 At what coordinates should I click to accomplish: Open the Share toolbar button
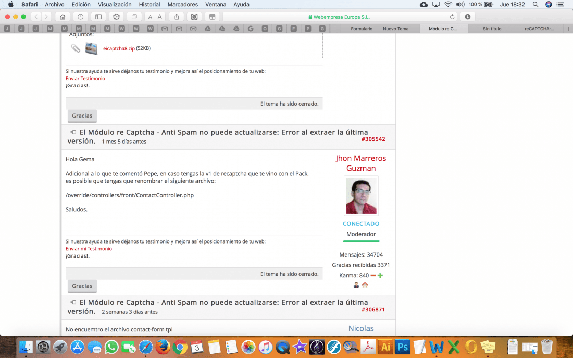click(177, 17)
